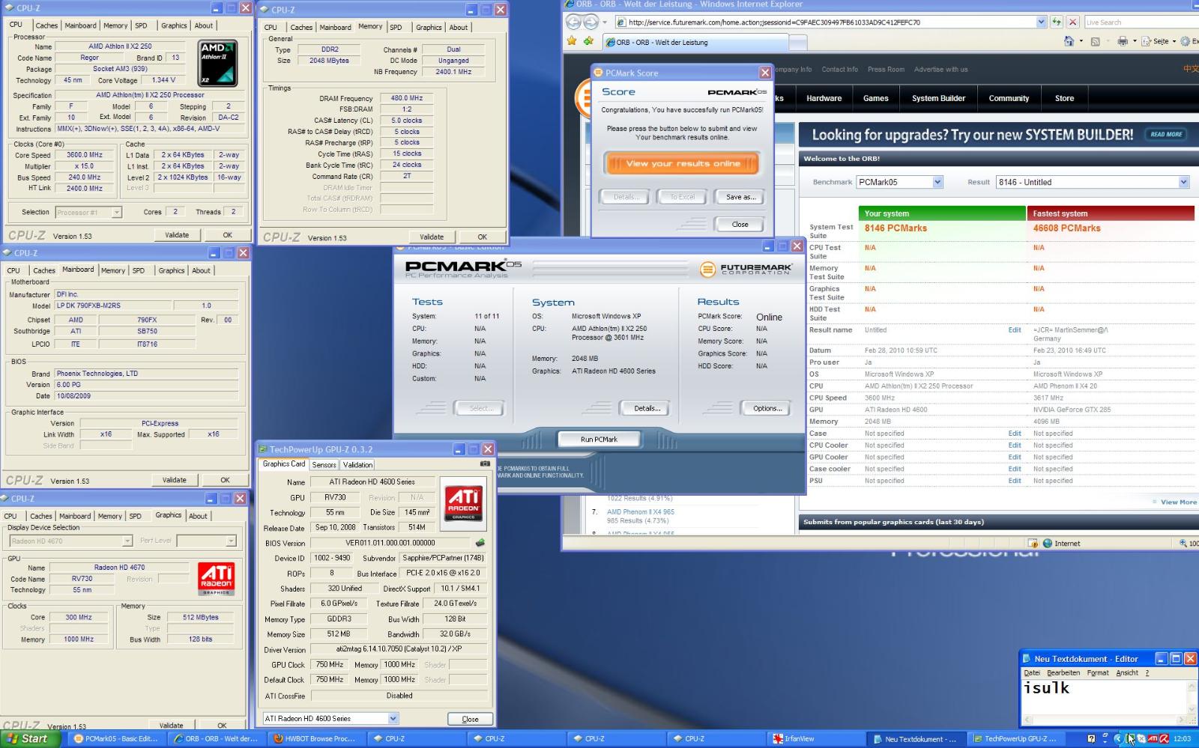Image resolution: width=1199 pixels, height=748 pixels.
Task: Click the READ MORE banner button
Action: coord(1165,134)
